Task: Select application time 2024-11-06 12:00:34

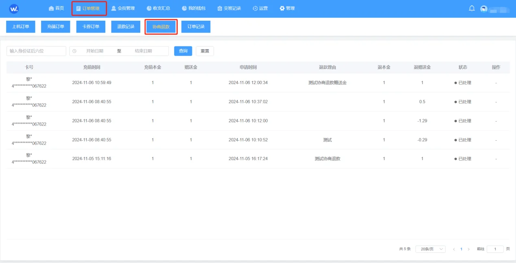Action: tap(248, 83)
